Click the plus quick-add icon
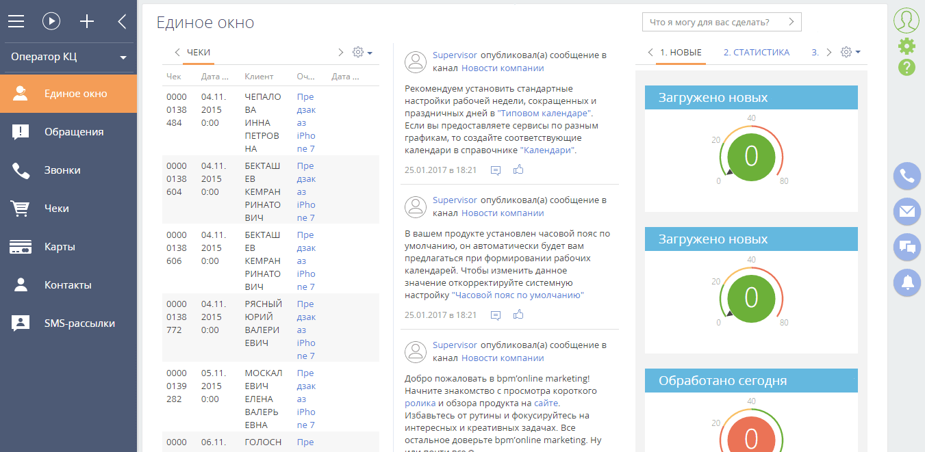Screen dimensions: 925x452 pos(87,21)
